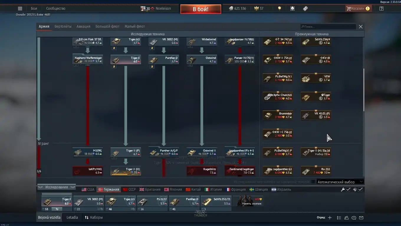Switch to the Вертолёты tab
This screenshot has width=401, height=226.
(x=63, y=26)
